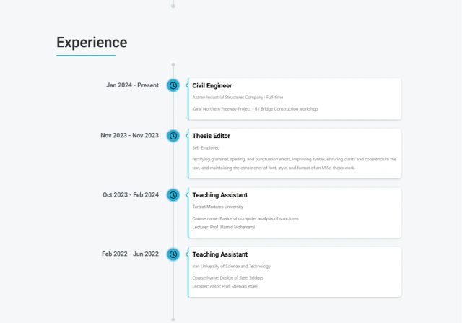This screenshot has width=462, height=323.
Task: Click Lecturer Assoc Prof. Shervan Ataei line
Action: (x=225, y=286)
